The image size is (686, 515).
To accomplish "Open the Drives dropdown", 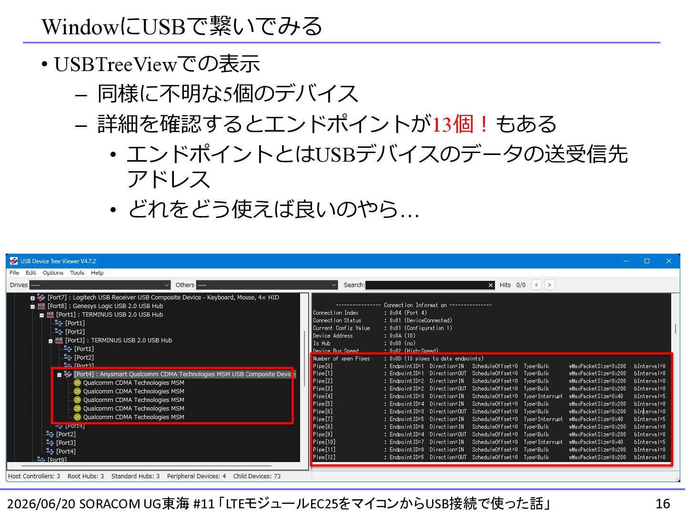I will coord(100,285).
